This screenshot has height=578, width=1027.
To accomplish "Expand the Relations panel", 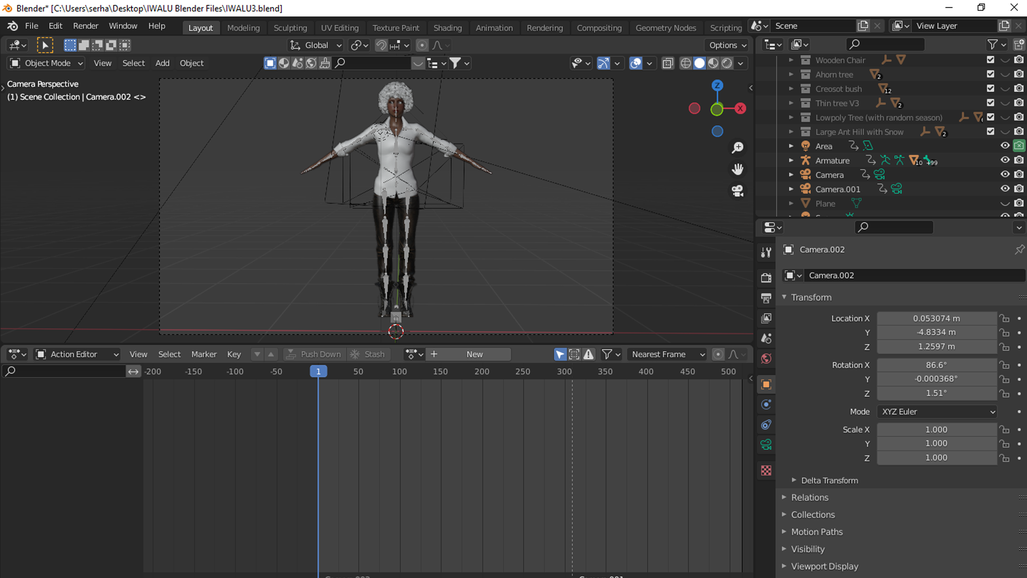I will pyautogui.click(x=784, y=497).
